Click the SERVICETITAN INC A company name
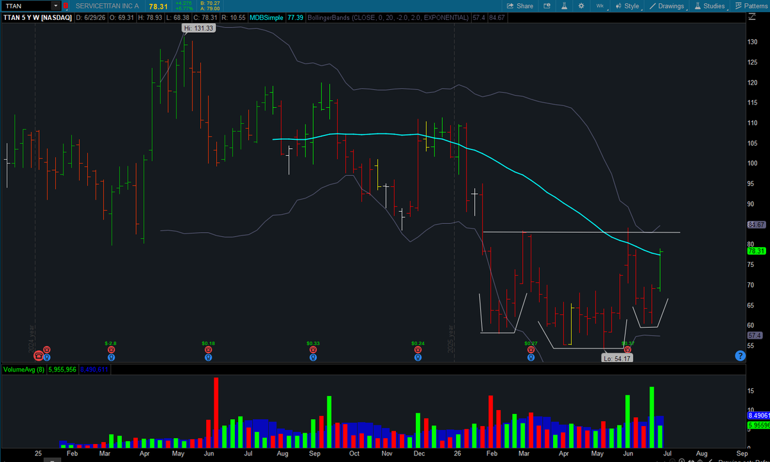The width and height of the screenshot is (770, 462). tap(107, 6)
